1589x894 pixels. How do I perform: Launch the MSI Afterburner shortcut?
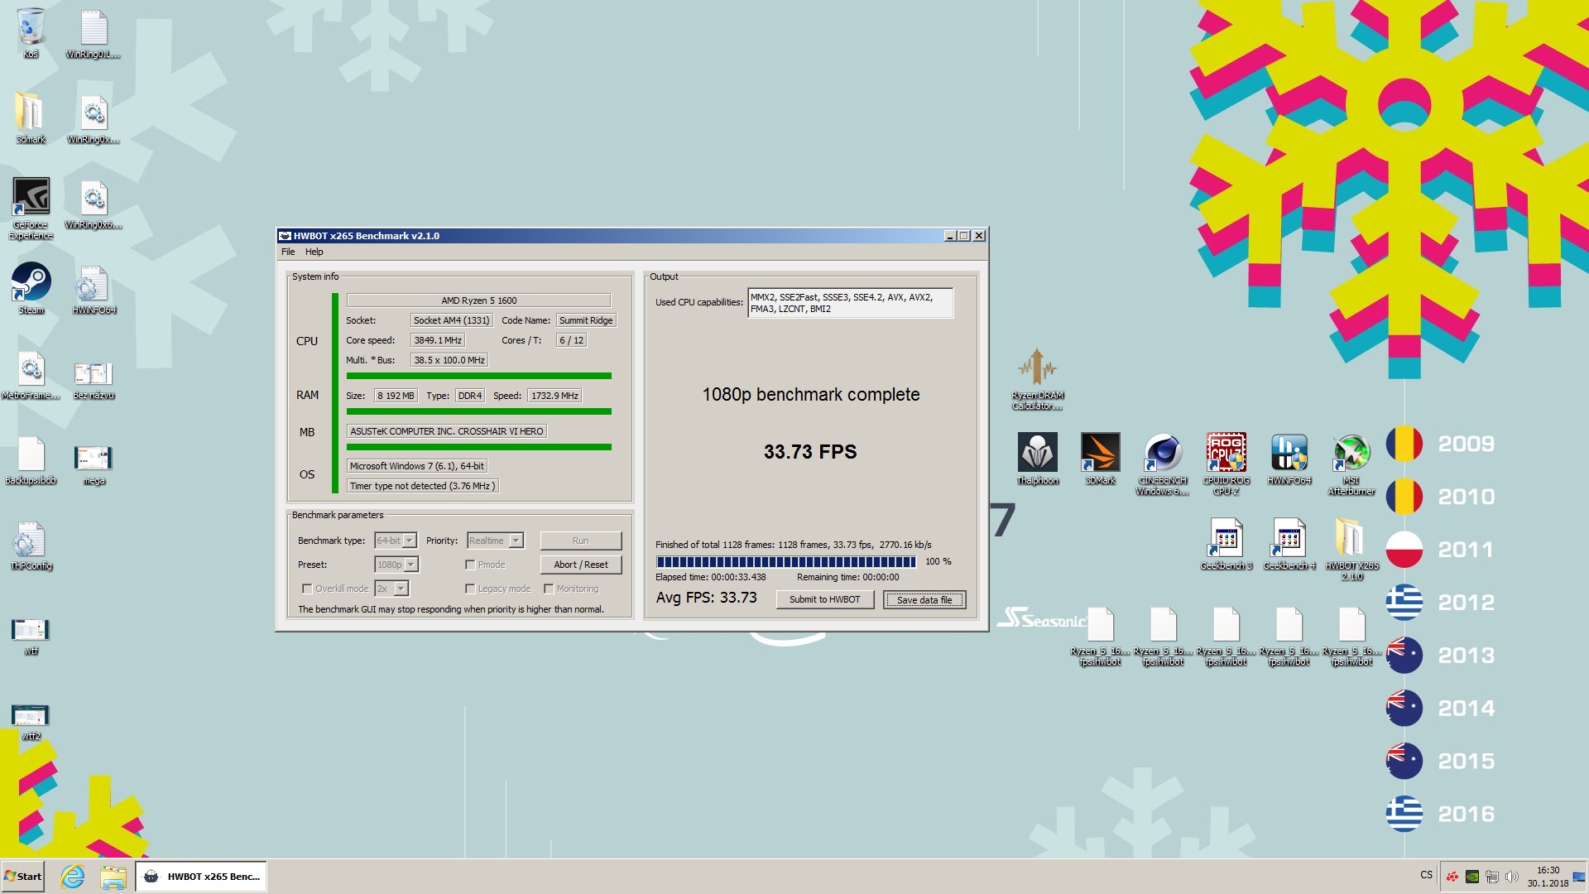point(1351,463)
